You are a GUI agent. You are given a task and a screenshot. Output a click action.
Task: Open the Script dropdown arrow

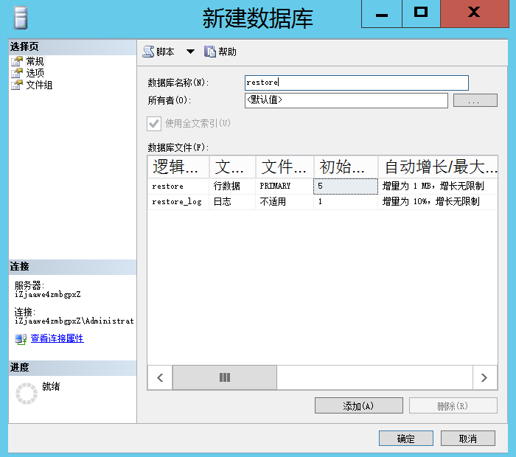click(x=190, y=52)
